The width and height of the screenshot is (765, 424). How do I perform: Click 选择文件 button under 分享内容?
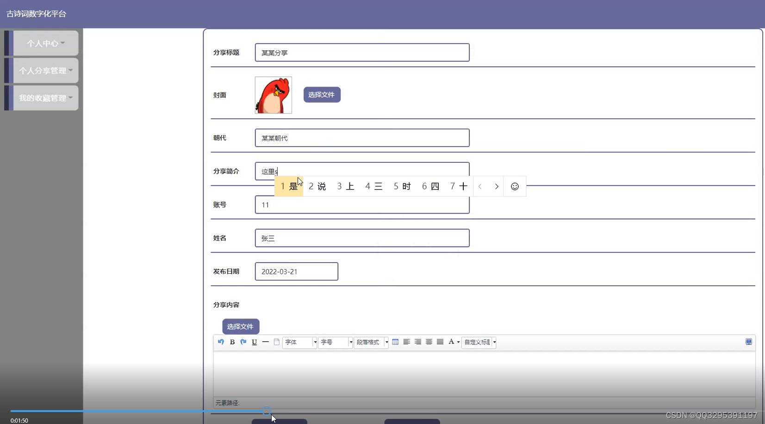pos(241,326)
